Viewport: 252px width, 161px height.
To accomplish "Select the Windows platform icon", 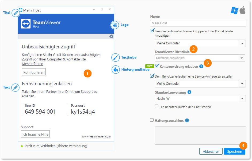I will point(235,11).
